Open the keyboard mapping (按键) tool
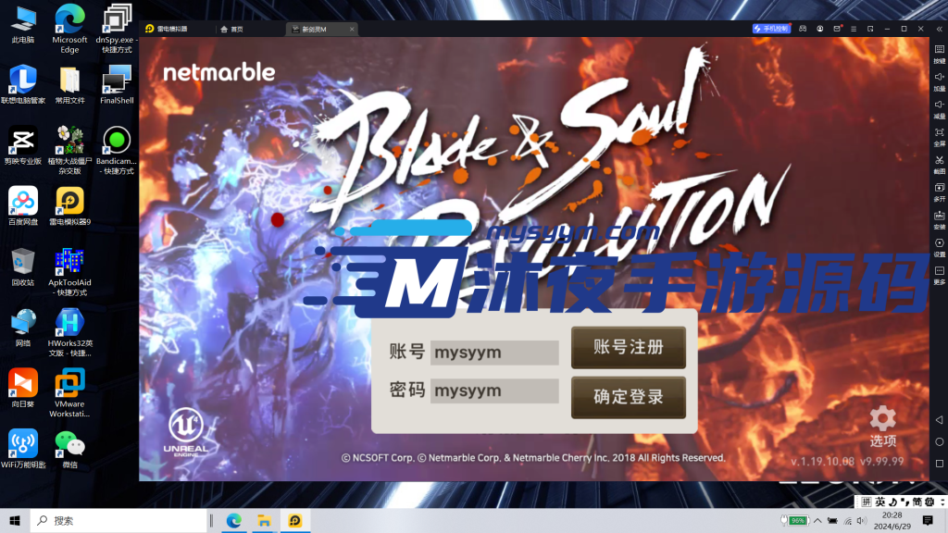 pyautogui.click(x=939, y=53)
